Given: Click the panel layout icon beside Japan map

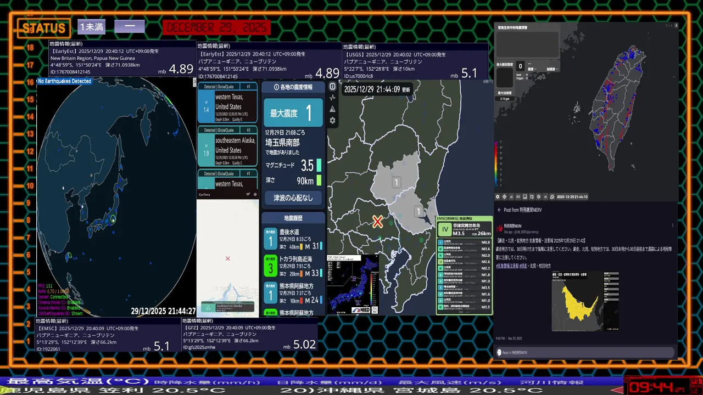Looking at the screenshot, I should [x=332, y=87].
